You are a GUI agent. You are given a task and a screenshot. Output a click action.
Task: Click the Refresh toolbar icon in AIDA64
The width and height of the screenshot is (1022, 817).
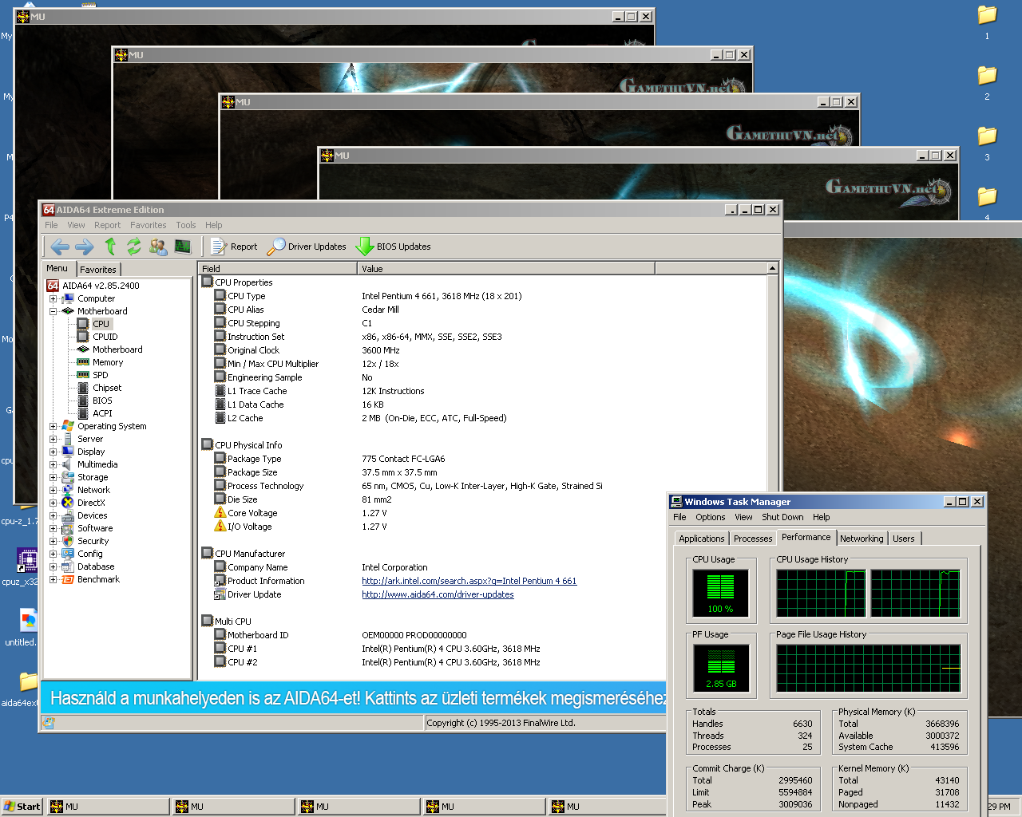pyautogui.click(x=133, y=247)
